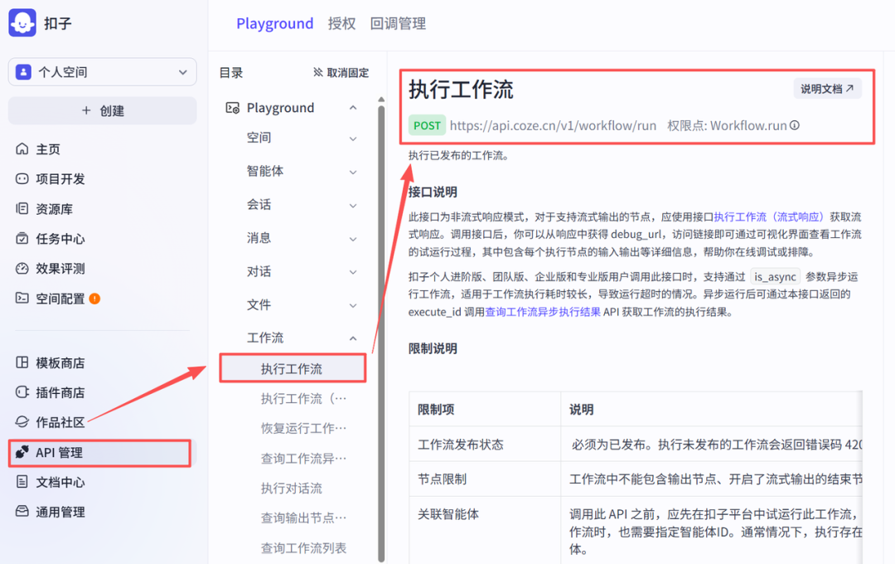Click the API URL https://api.coze.cn/v1/workflow/run

point(553,126)
